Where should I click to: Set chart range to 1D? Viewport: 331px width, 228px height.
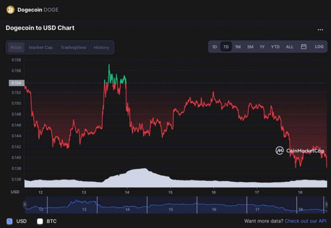tap(214, 47)
